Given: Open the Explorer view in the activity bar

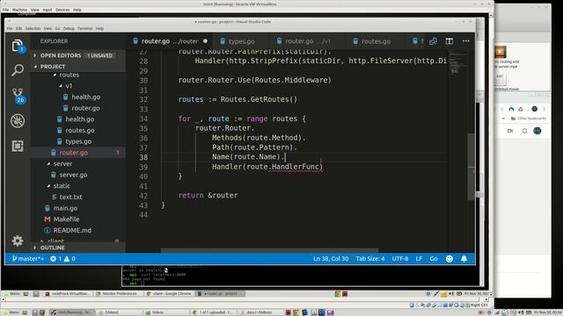Looking at the screenshot, I should coord(18,46).
